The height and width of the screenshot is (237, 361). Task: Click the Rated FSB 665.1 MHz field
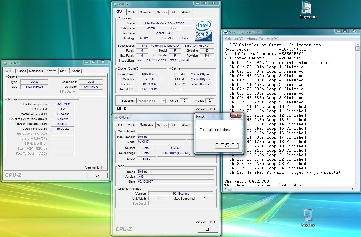coord(149,89)
